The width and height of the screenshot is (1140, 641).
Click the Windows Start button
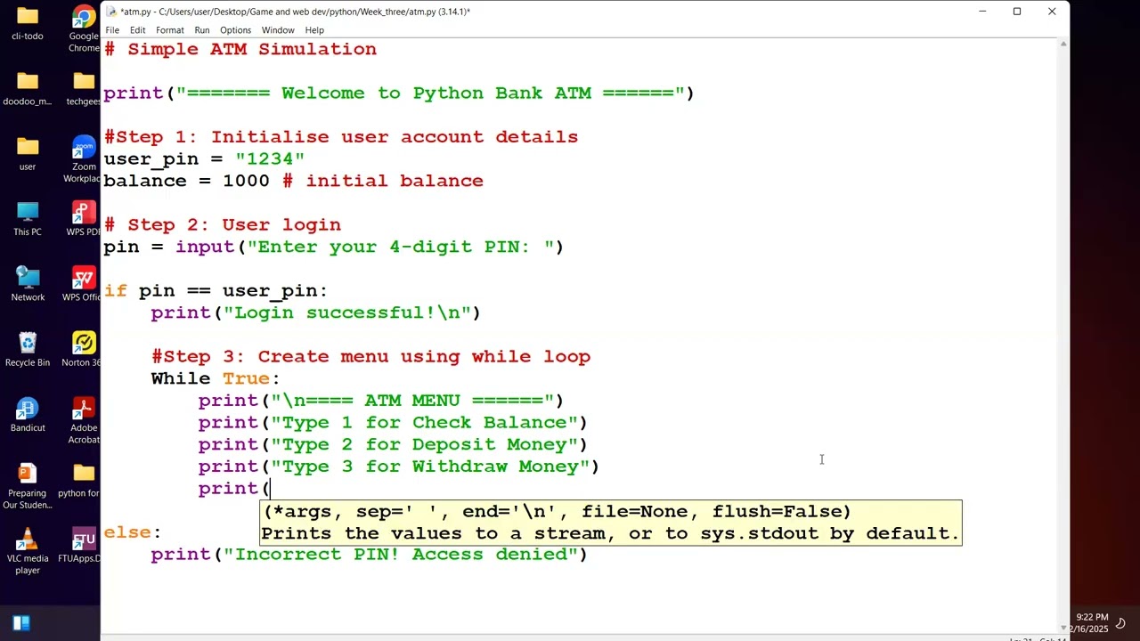[21, 623]
